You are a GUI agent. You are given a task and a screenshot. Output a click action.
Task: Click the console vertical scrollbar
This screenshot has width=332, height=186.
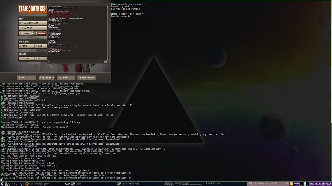107,33
